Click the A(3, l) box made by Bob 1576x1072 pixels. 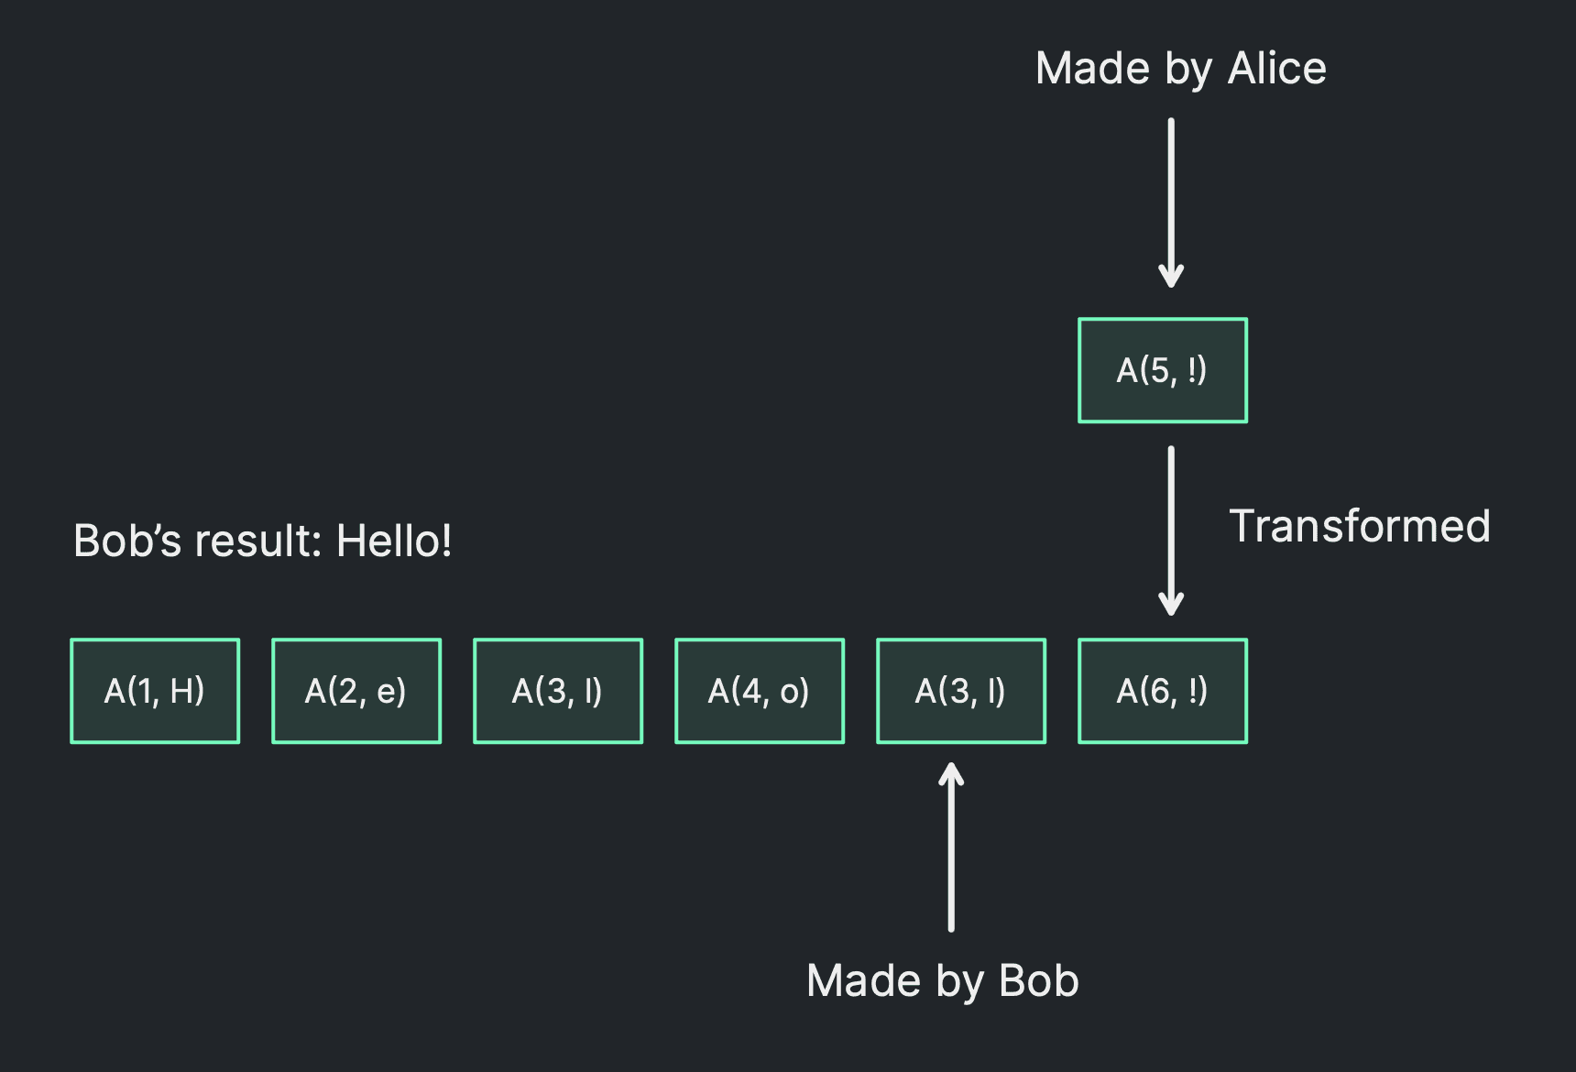961,691
